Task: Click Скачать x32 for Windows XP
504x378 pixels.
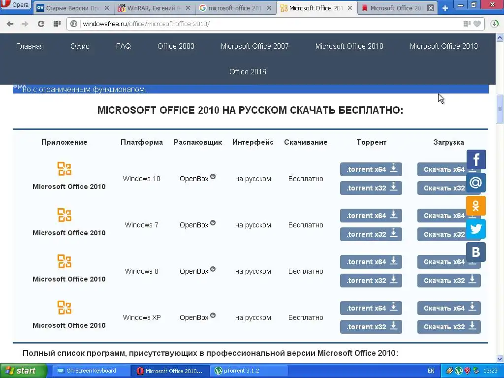Action: click(x=449, y=327)
